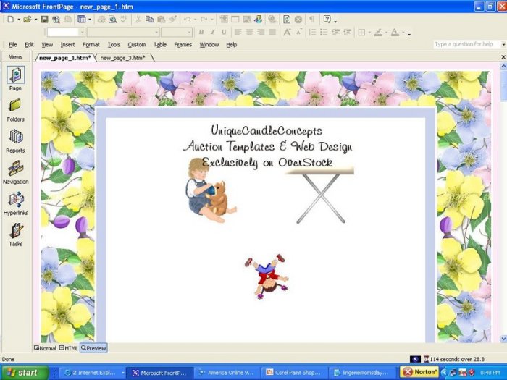Open Reports view in Views bar

click(15, 141)
